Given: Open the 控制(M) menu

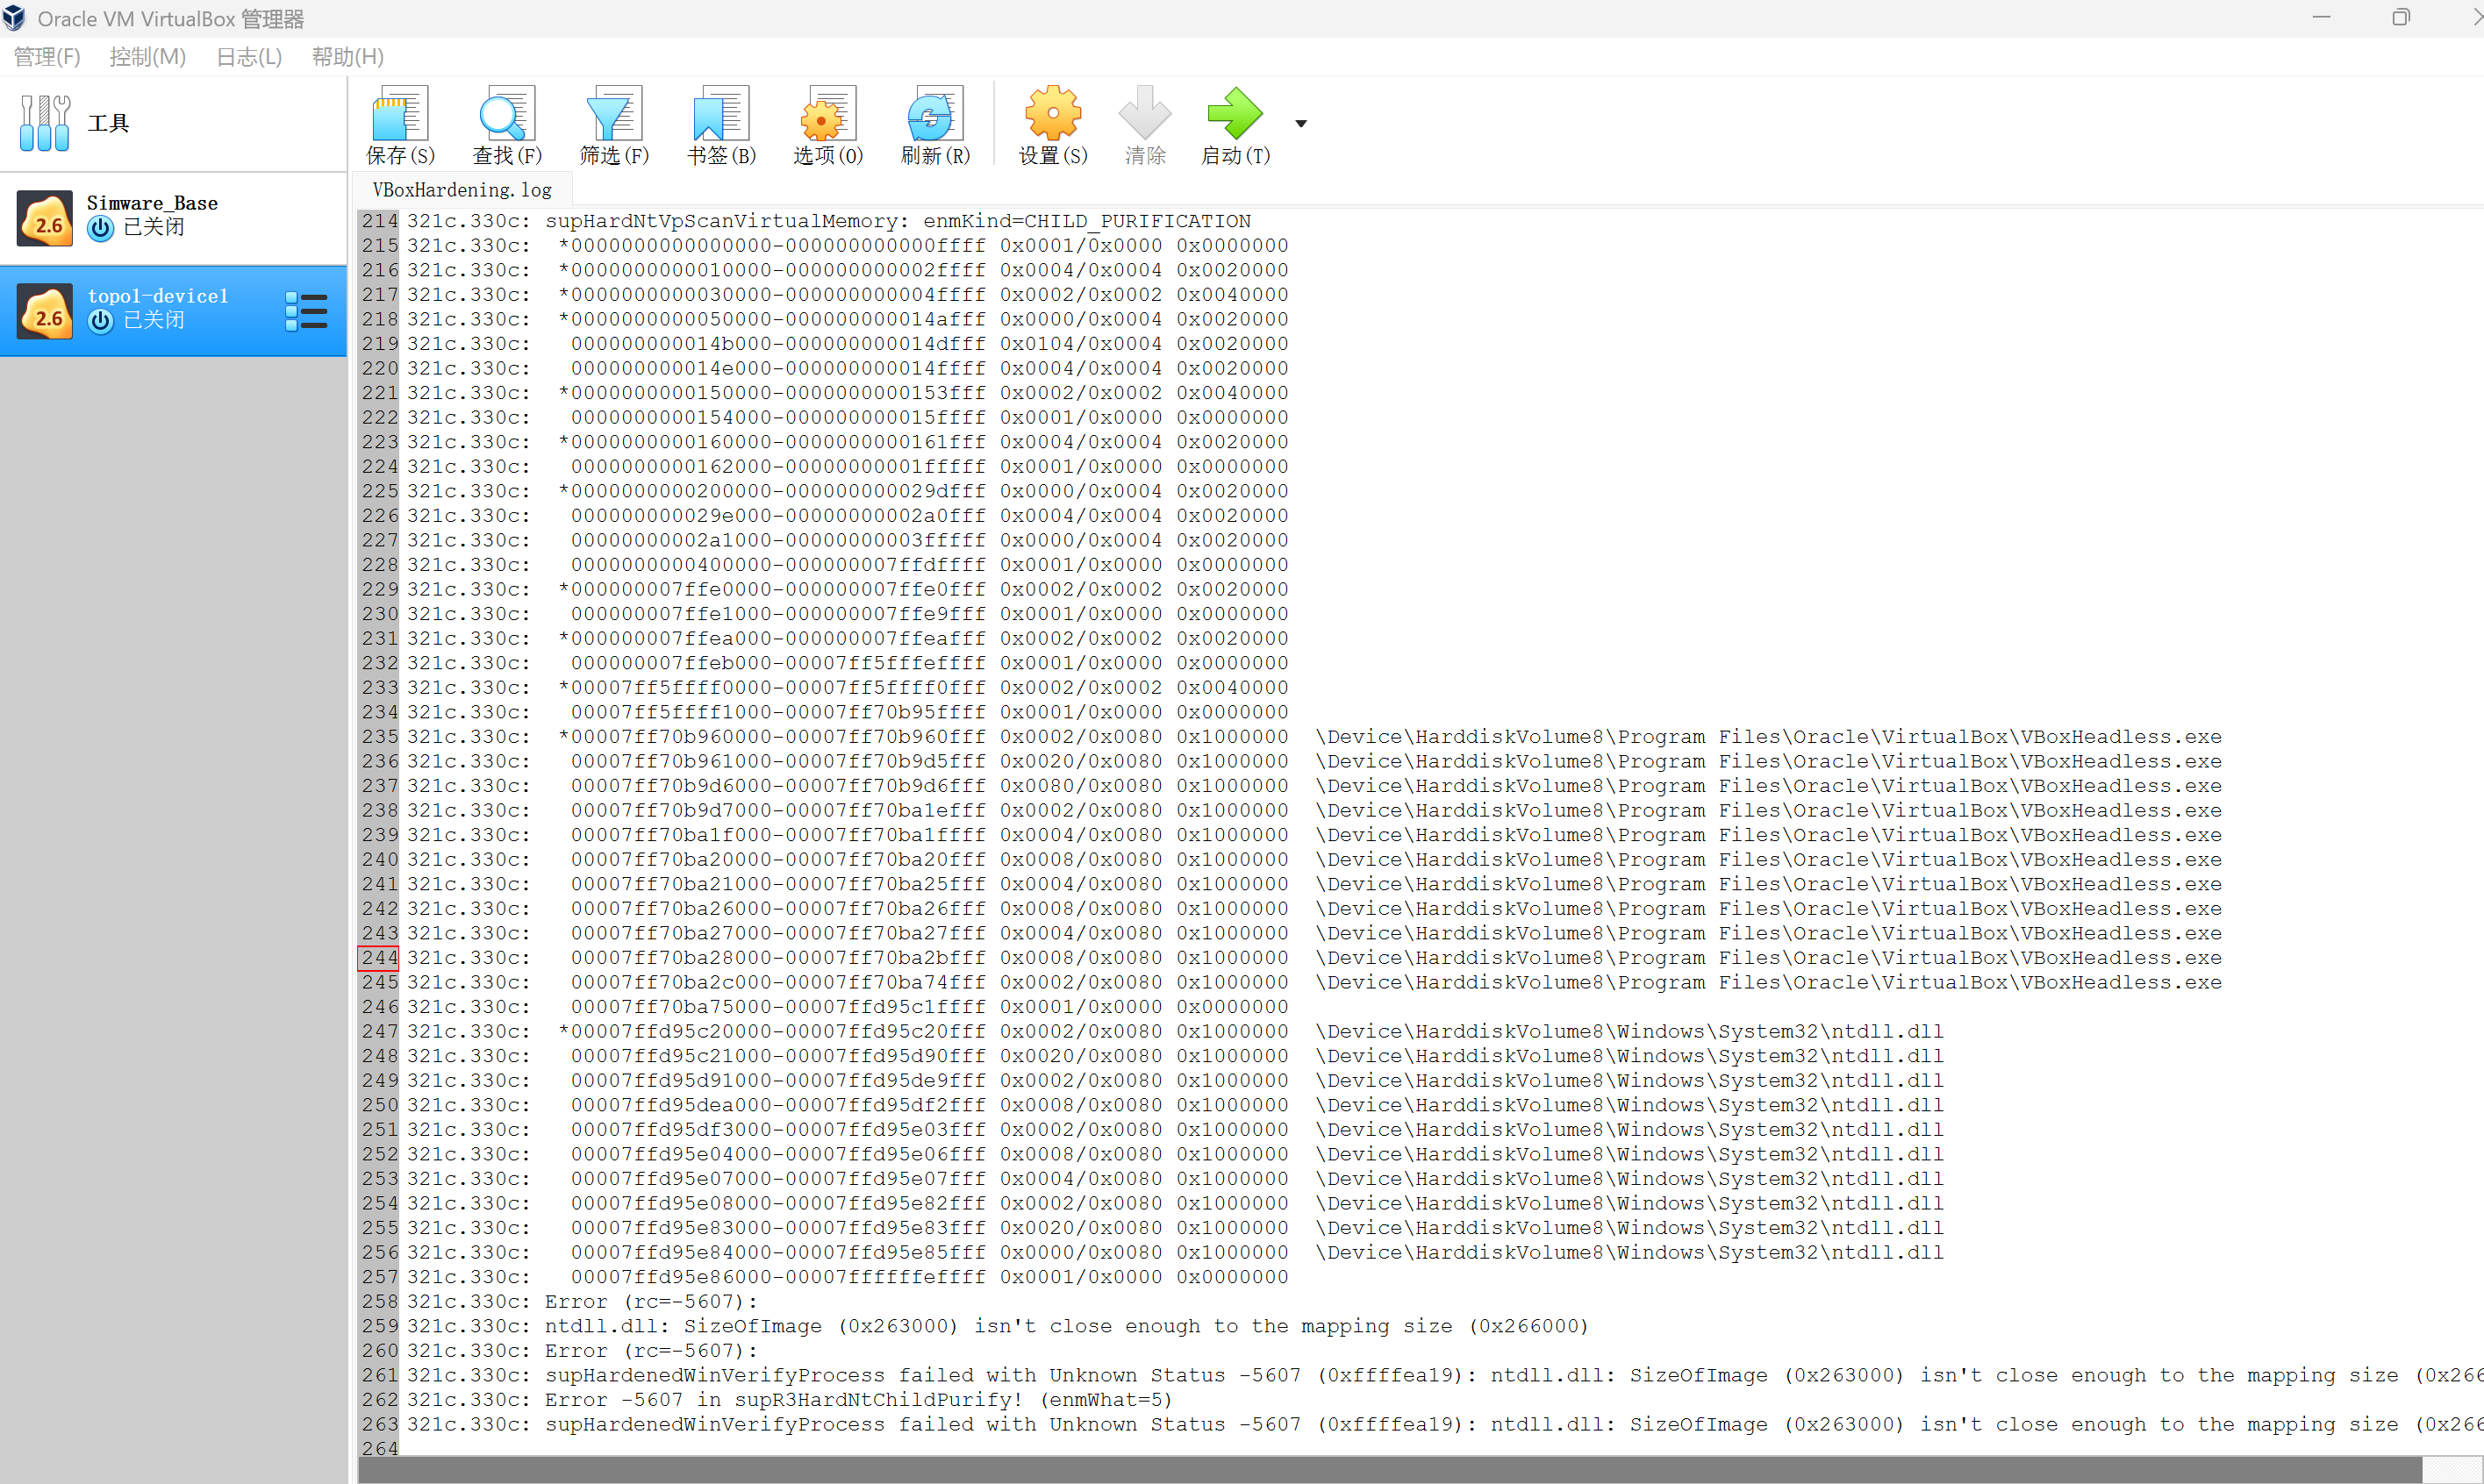Looking at the screenshot, I should 147,57.
